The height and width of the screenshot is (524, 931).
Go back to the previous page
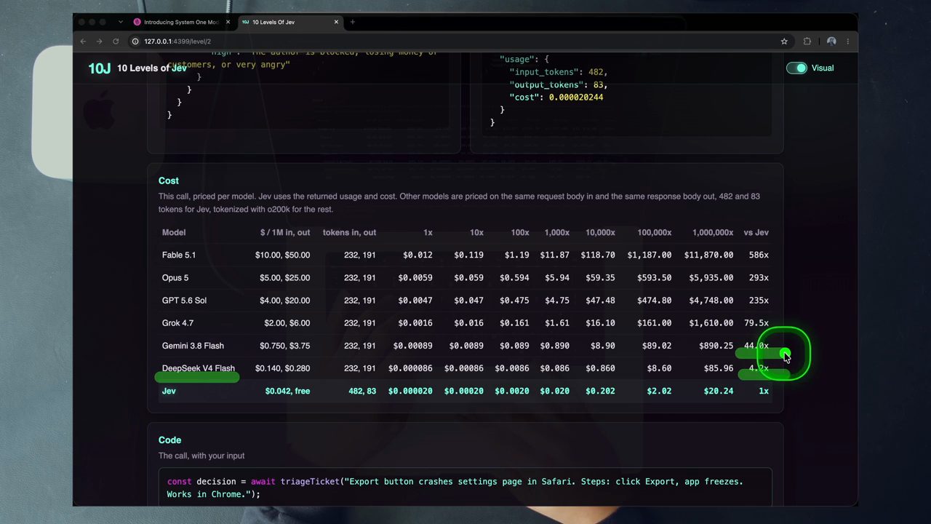pyautogui.click(x=83, y=41)
